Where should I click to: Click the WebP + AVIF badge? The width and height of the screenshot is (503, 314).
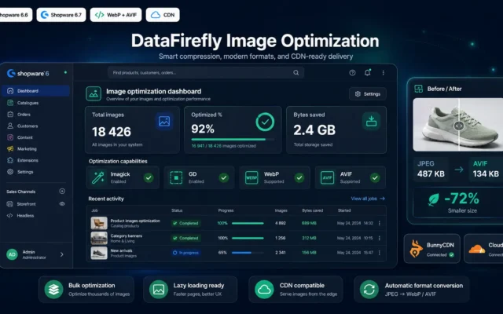[116, 15]
